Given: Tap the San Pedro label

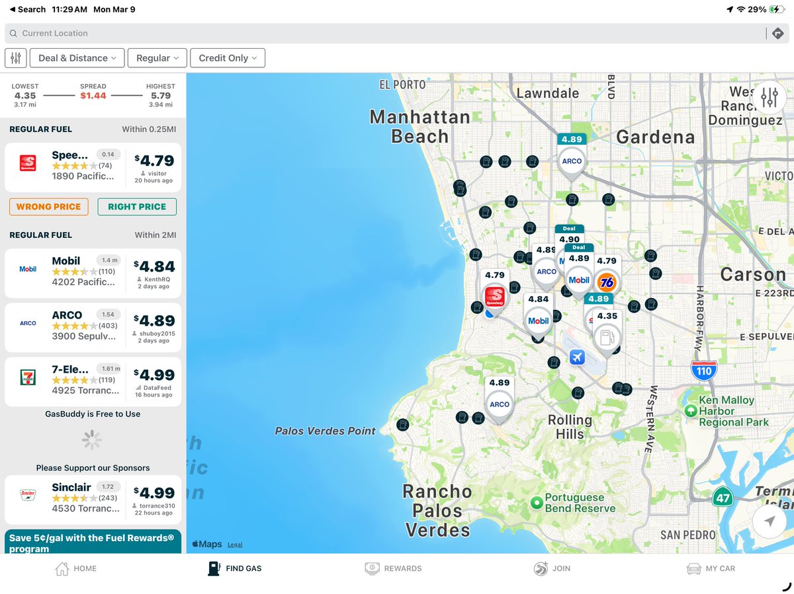Looking at the screenshot, I should pos(687,535).
